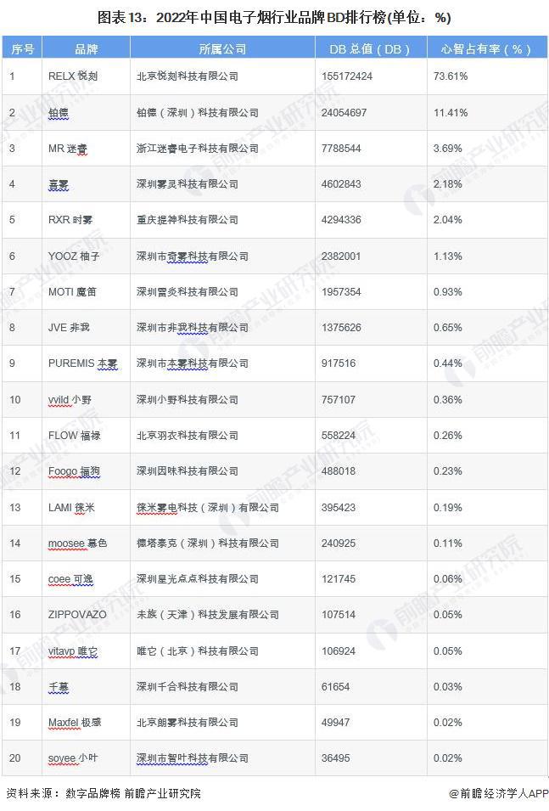Click percentage 0.23%
549x811 pixels.
click(x=448, y=471)
